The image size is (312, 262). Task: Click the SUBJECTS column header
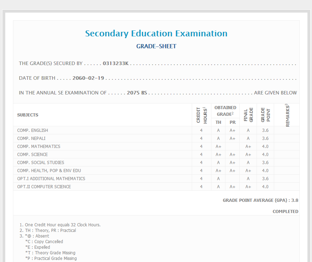[x=28, y=115]
